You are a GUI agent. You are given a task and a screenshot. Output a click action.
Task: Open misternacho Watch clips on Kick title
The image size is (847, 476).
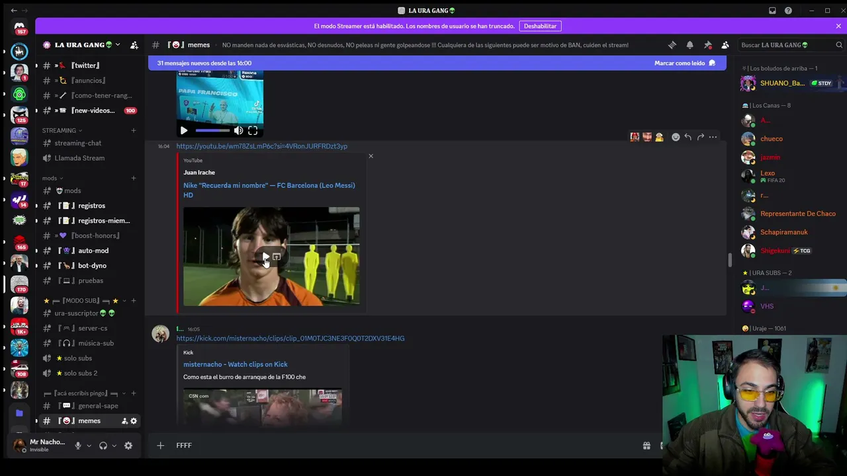(236, 364)
